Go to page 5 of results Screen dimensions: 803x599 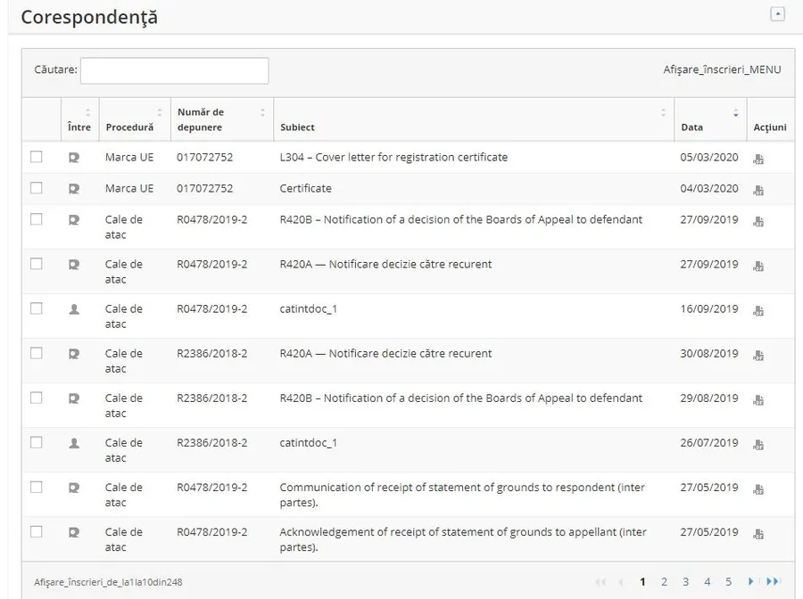click(728, 582)
